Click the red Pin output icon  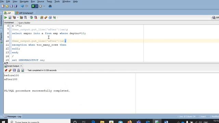tap(6, 70)
